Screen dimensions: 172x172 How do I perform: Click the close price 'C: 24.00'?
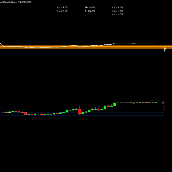(x=62, y=11)
